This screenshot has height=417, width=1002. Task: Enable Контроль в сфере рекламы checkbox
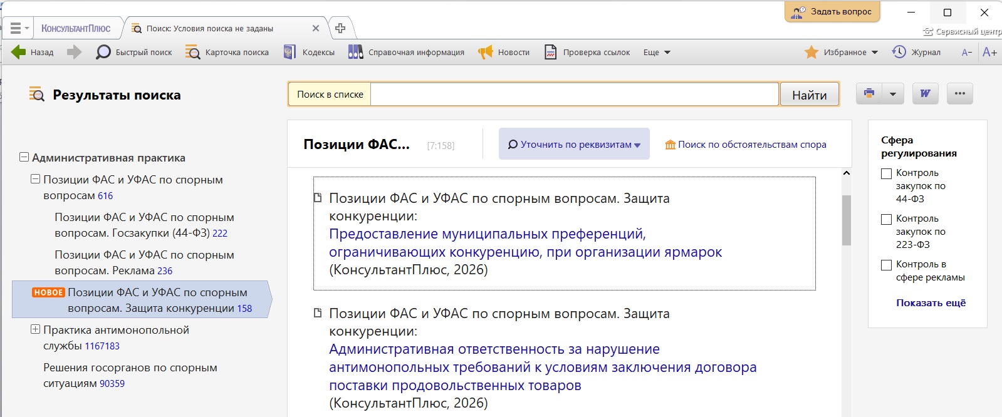pyautogui.click(x=886, y=265)
